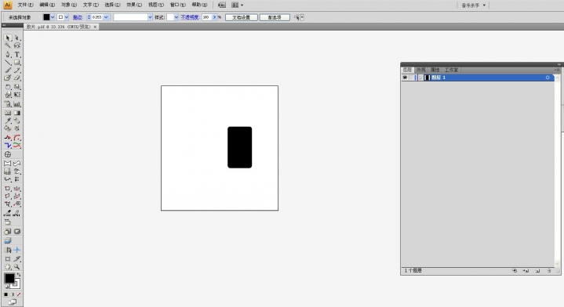This screenshot has height=307, width=564.
Task: Hide 图层 1 using the eye icon
Action: [x=405, y=78]
